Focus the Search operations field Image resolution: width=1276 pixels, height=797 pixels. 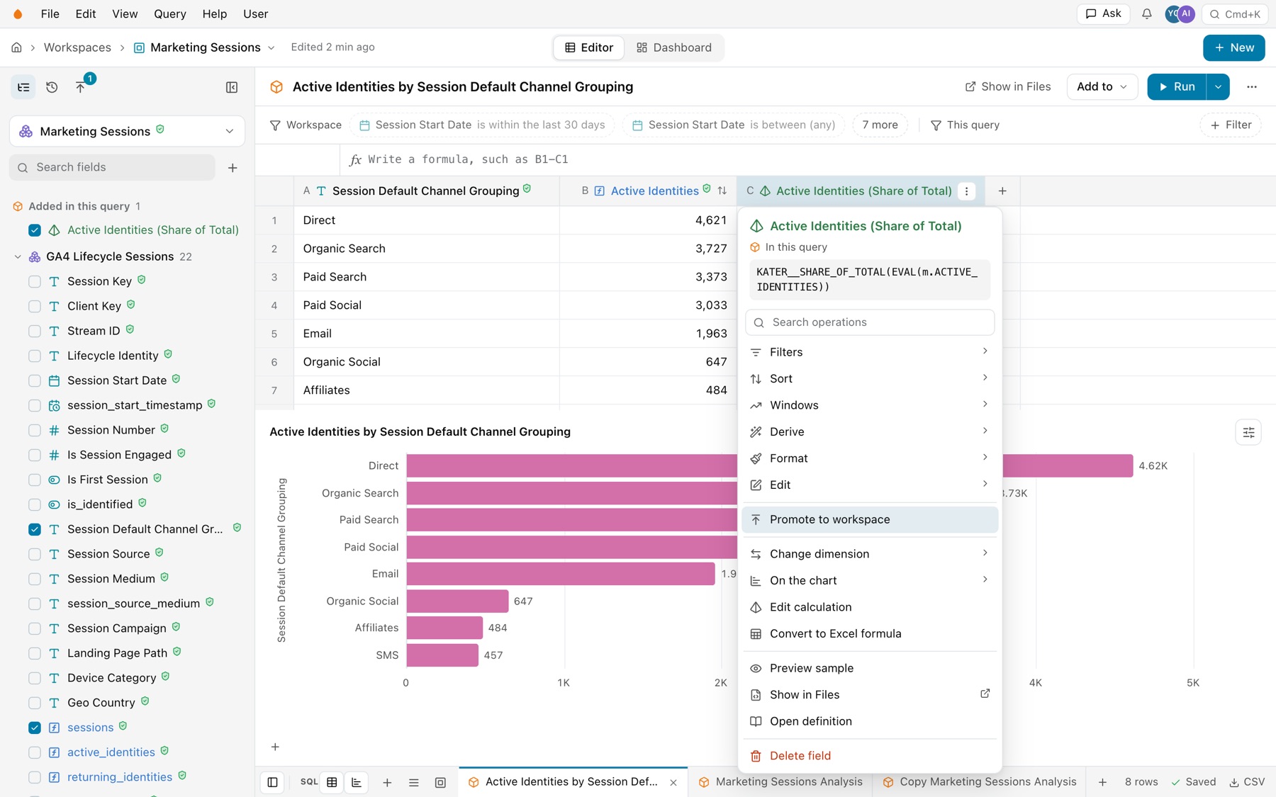870,322
